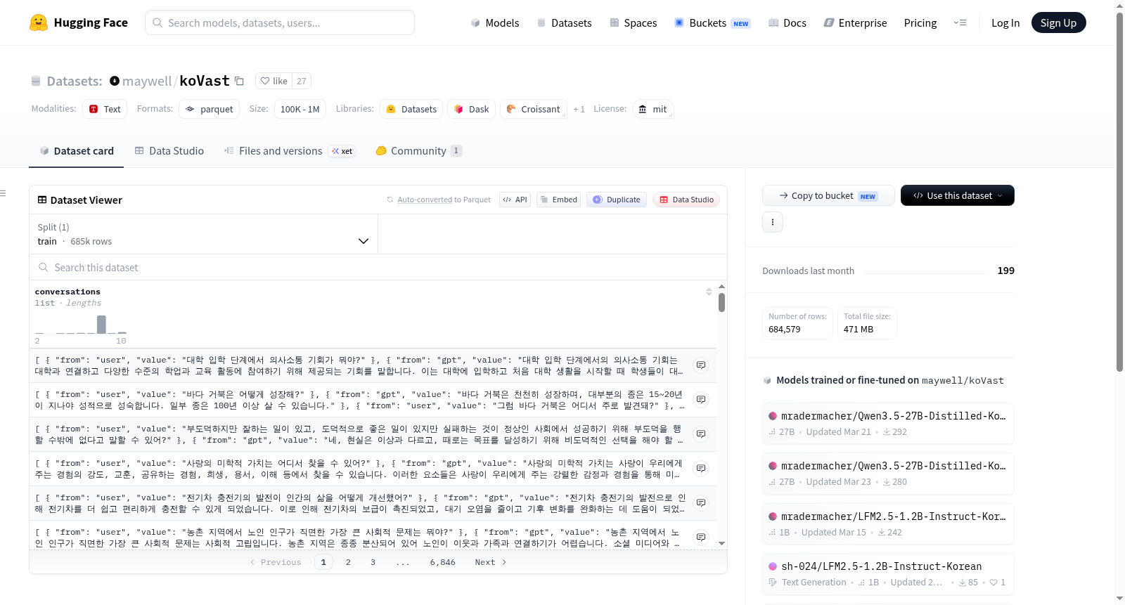Viewport: 1125px width, 605px height.
Task: Select the Datasets library tag
Action: pos(411,109)
